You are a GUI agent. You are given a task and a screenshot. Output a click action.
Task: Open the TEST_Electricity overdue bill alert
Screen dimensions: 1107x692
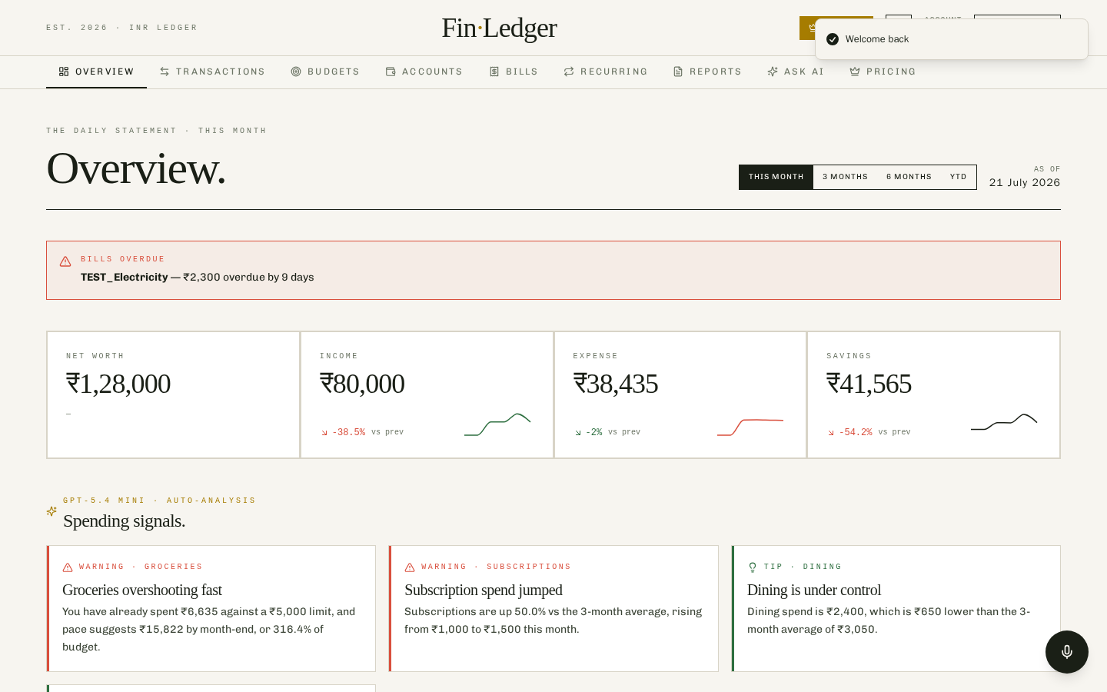pyautogui.click(x=553, y=270)
